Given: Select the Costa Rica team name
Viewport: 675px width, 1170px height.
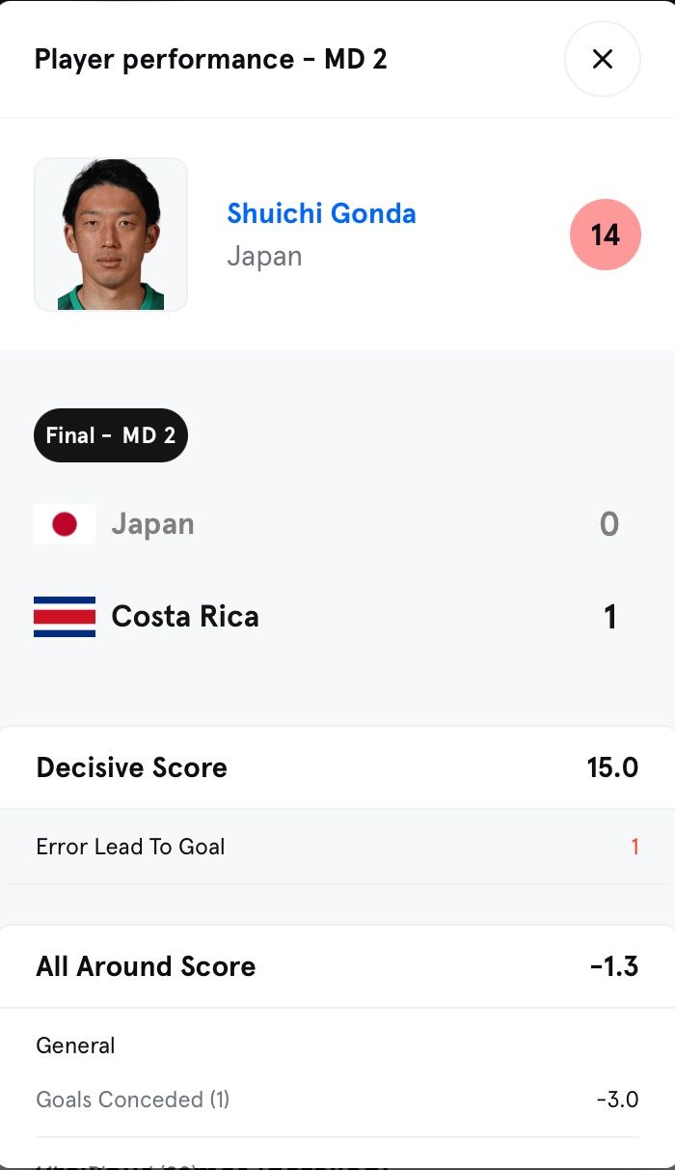Looking at the screenshot, I should (x=185, y=617).
